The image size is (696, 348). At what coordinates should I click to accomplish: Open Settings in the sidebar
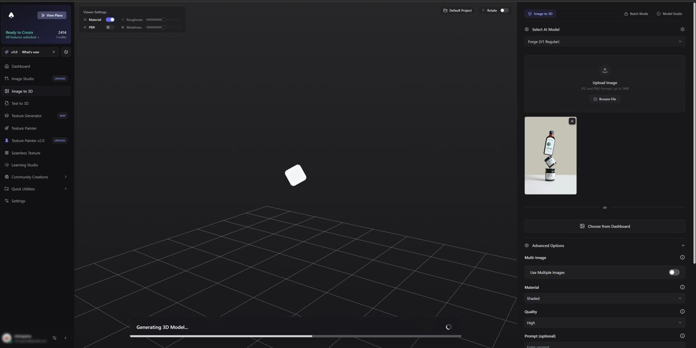(x=35, y=201)
